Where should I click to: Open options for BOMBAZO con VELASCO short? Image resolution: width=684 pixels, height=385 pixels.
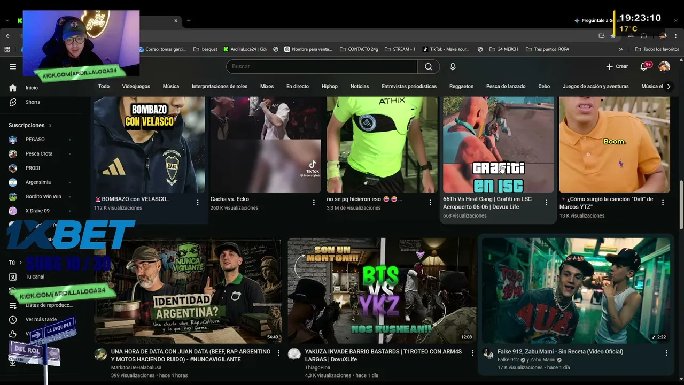(198, 203)
